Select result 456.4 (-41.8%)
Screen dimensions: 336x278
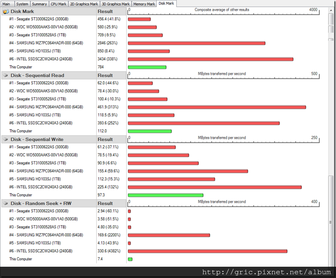click(x=109, y=19)
